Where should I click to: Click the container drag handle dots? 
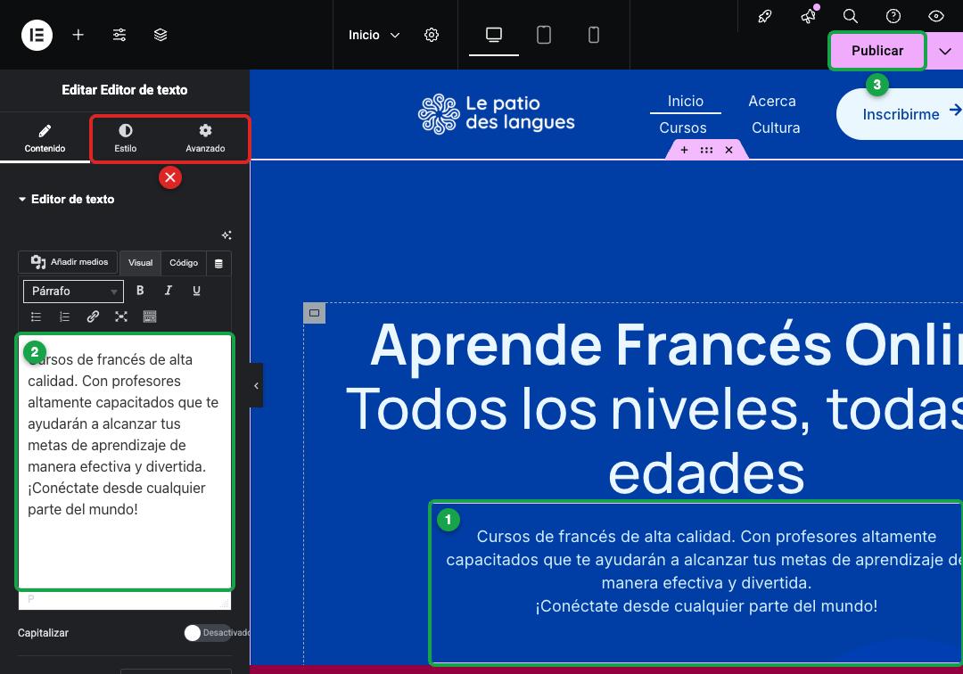(706, 150)
